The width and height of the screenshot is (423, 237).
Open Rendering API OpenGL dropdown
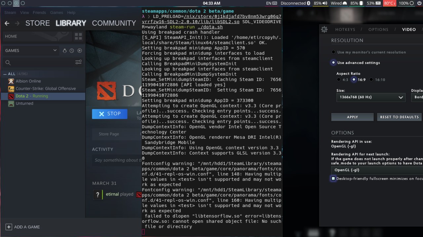tap(377, 170)
